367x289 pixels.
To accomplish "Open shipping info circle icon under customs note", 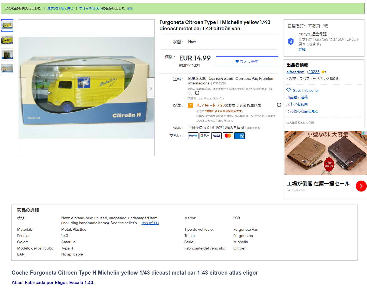I will (197, 93).
